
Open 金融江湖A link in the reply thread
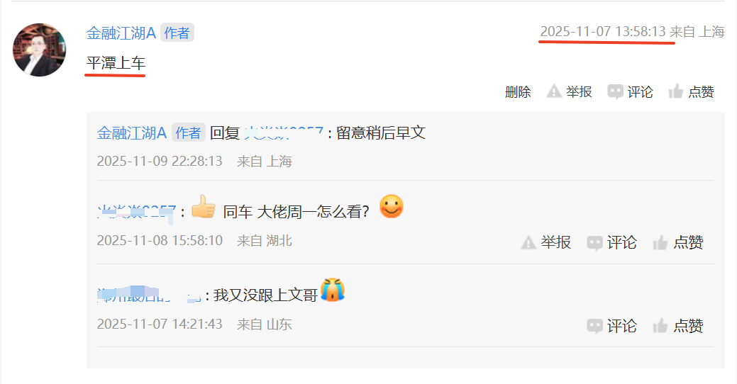click(x=132, y=133)
